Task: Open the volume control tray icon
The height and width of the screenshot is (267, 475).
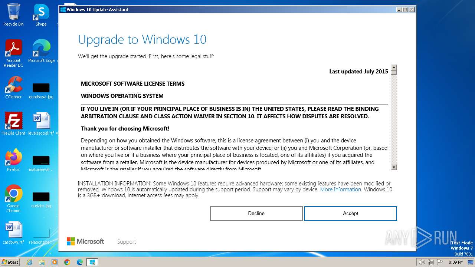Action: coord(422,262)
